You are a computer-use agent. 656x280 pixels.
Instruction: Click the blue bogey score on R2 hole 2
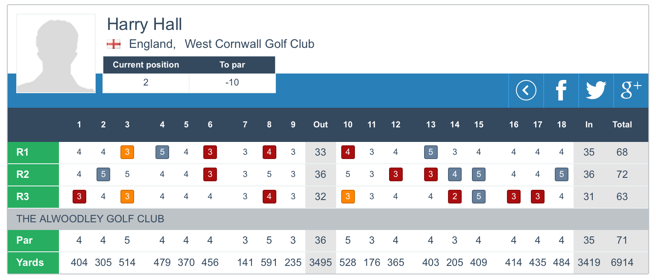[103, 174]
